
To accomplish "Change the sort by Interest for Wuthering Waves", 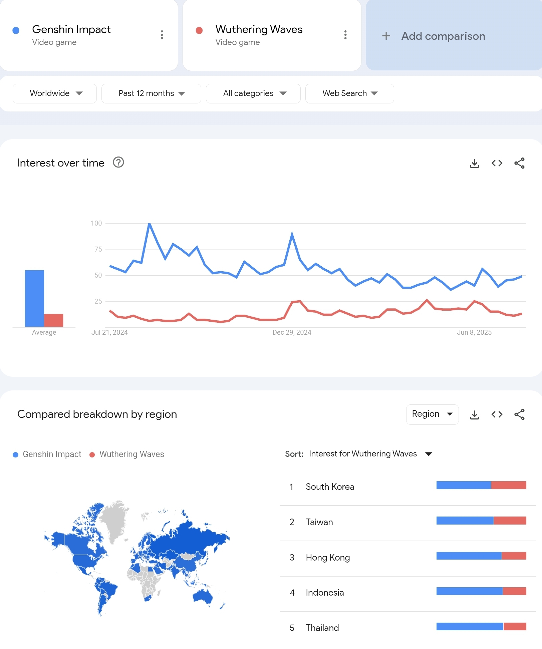I will pos(370,454).
